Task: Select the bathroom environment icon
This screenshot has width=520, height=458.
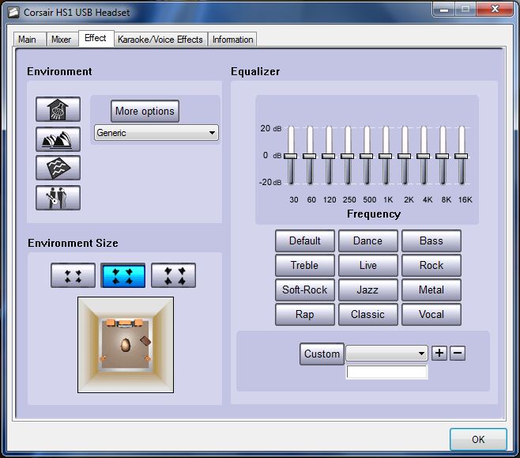Action: pos(58,109)
